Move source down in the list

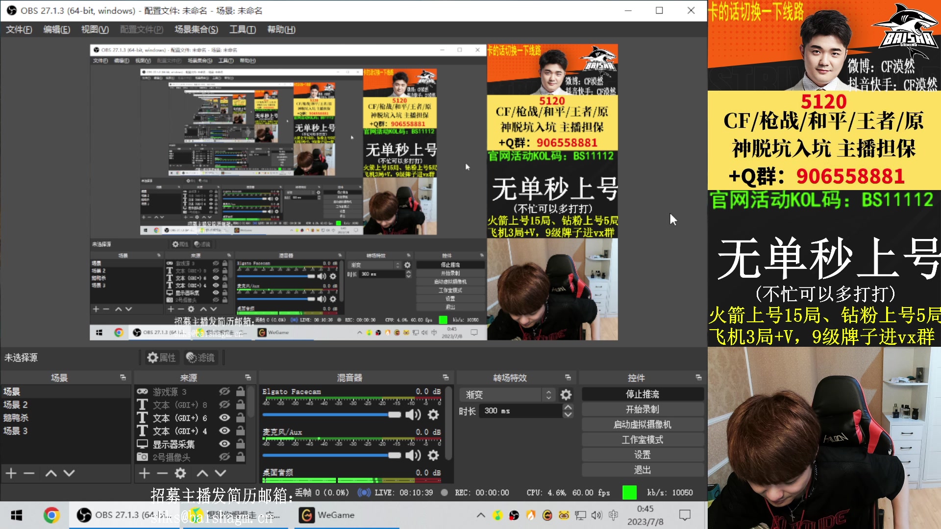coord(221,473)
